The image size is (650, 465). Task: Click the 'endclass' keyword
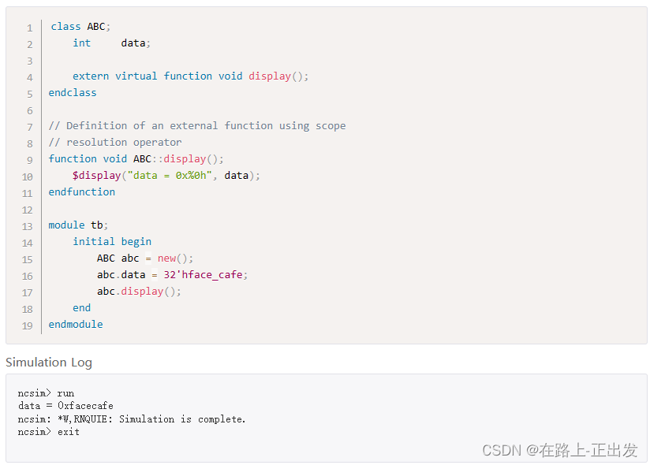pyautogui.click(x=73, y=93)
